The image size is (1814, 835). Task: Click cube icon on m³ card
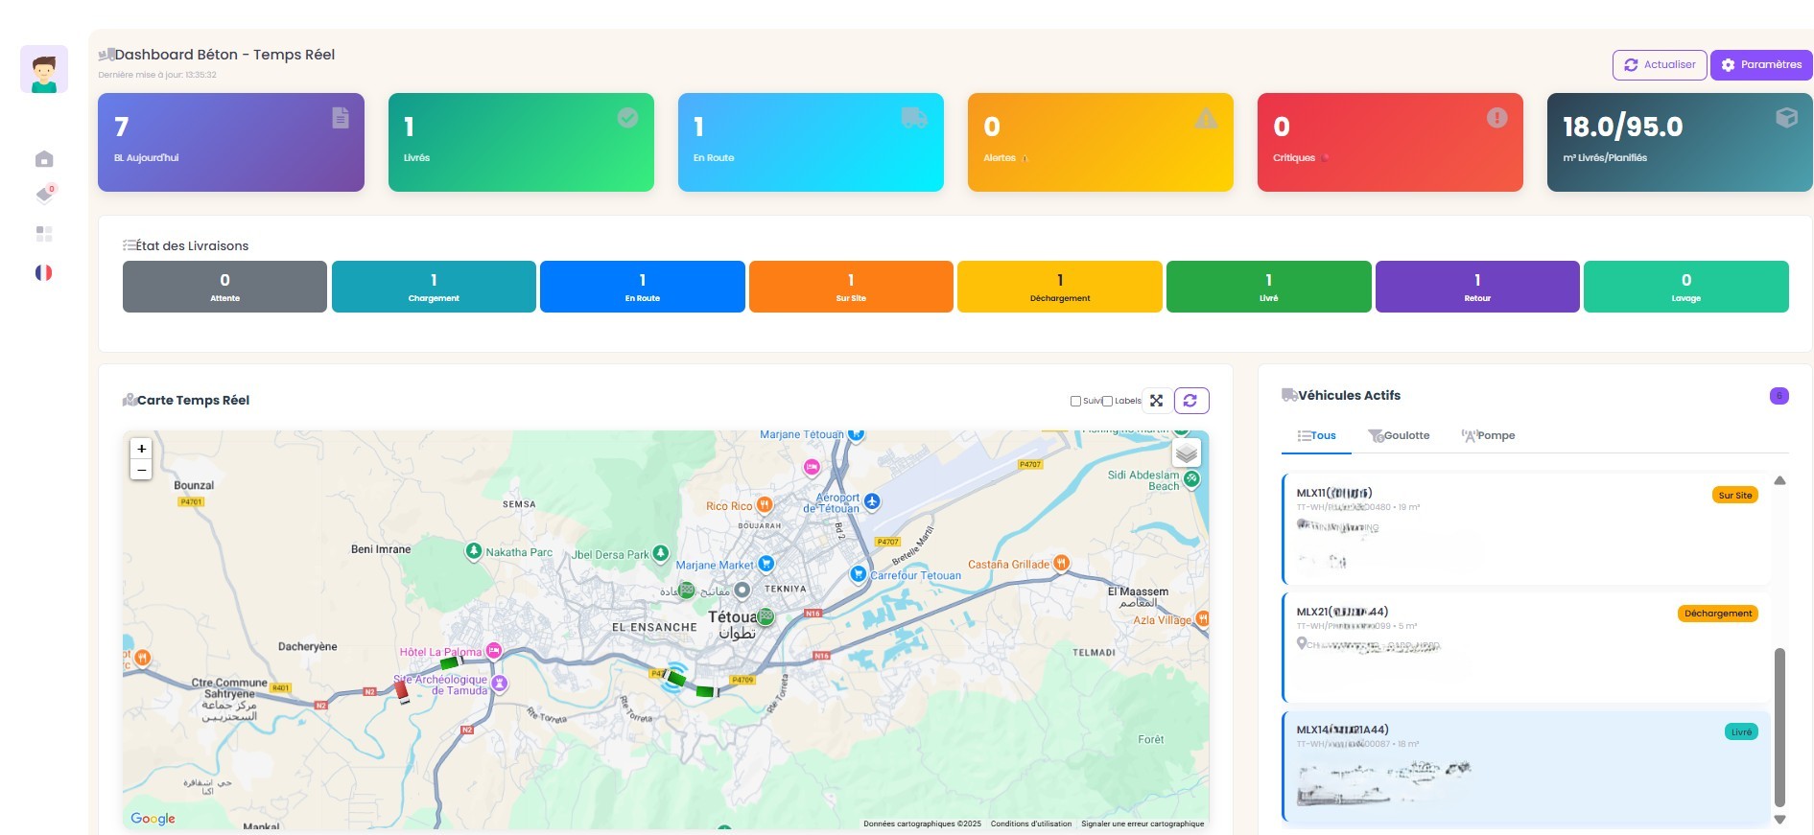click(x=1786, y=118)
